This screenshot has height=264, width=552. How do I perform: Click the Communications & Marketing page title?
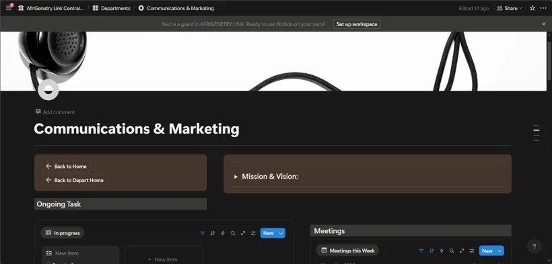137,129
